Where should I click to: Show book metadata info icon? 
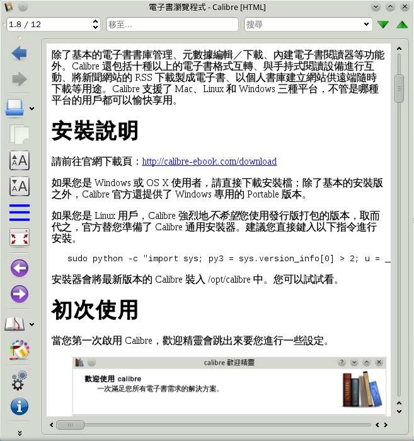click(20, 406)
